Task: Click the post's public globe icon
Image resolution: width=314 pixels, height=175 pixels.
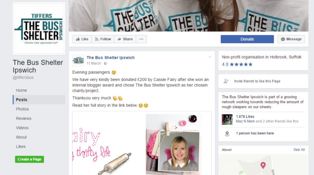Action: coord(105,63)
